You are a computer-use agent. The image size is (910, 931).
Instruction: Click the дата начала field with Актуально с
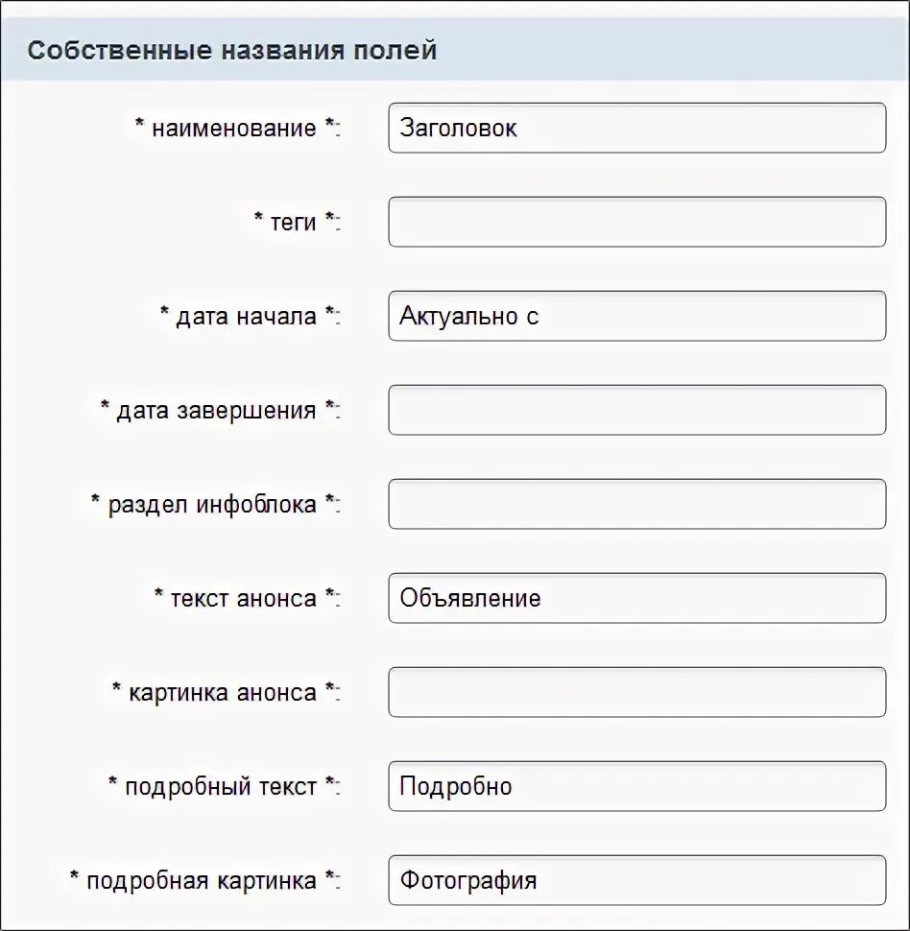[x=636, y=316]
